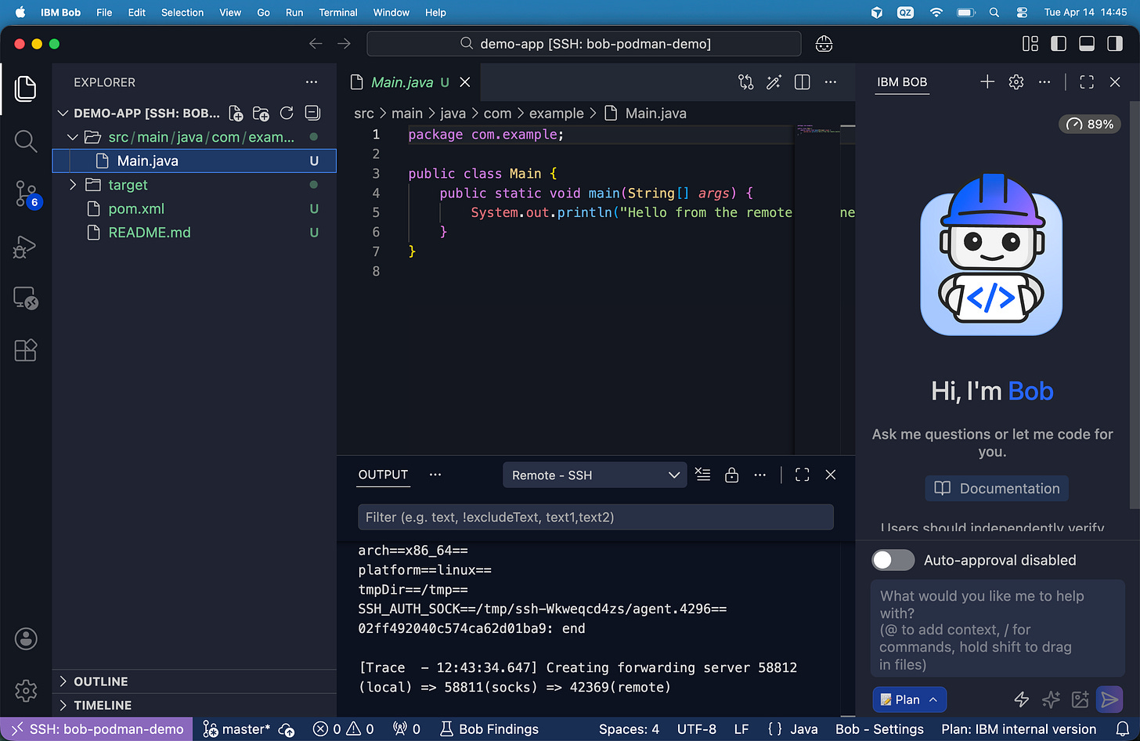Open the Remote - SSH output channel dropdown
The width and height of the screenshot is (1140, 741).
pyautogui.click(x=594, y=475)
